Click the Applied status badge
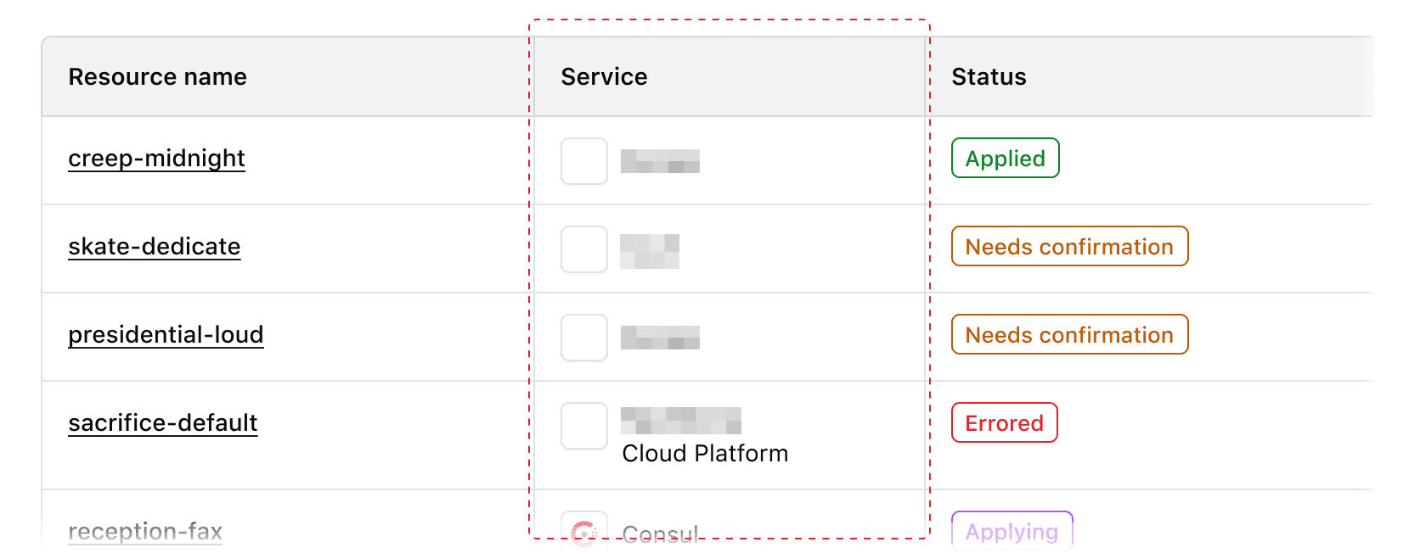This screenshot has height=553, width=1420. point(1006,158)
